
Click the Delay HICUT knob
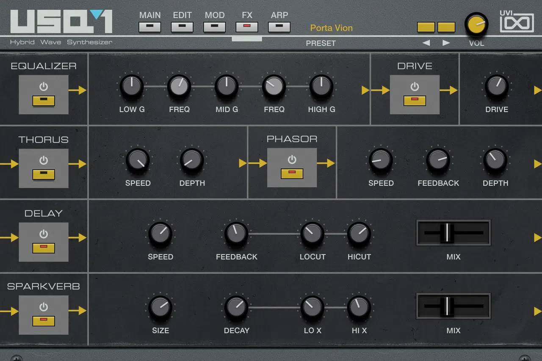(x=359, y=234)
